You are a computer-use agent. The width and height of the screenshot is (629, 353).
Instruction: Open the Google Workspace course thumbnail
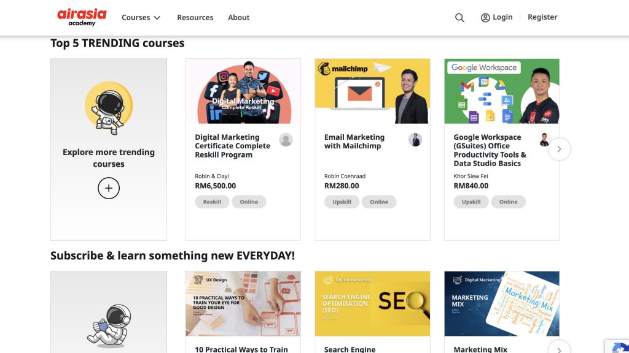(x=502, y=91)
